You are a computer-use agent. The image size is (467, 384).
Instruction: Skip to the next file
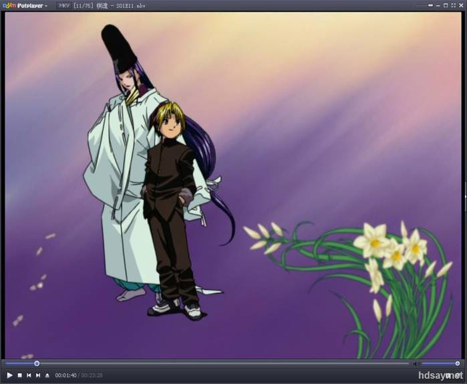(x=38, y=375)
